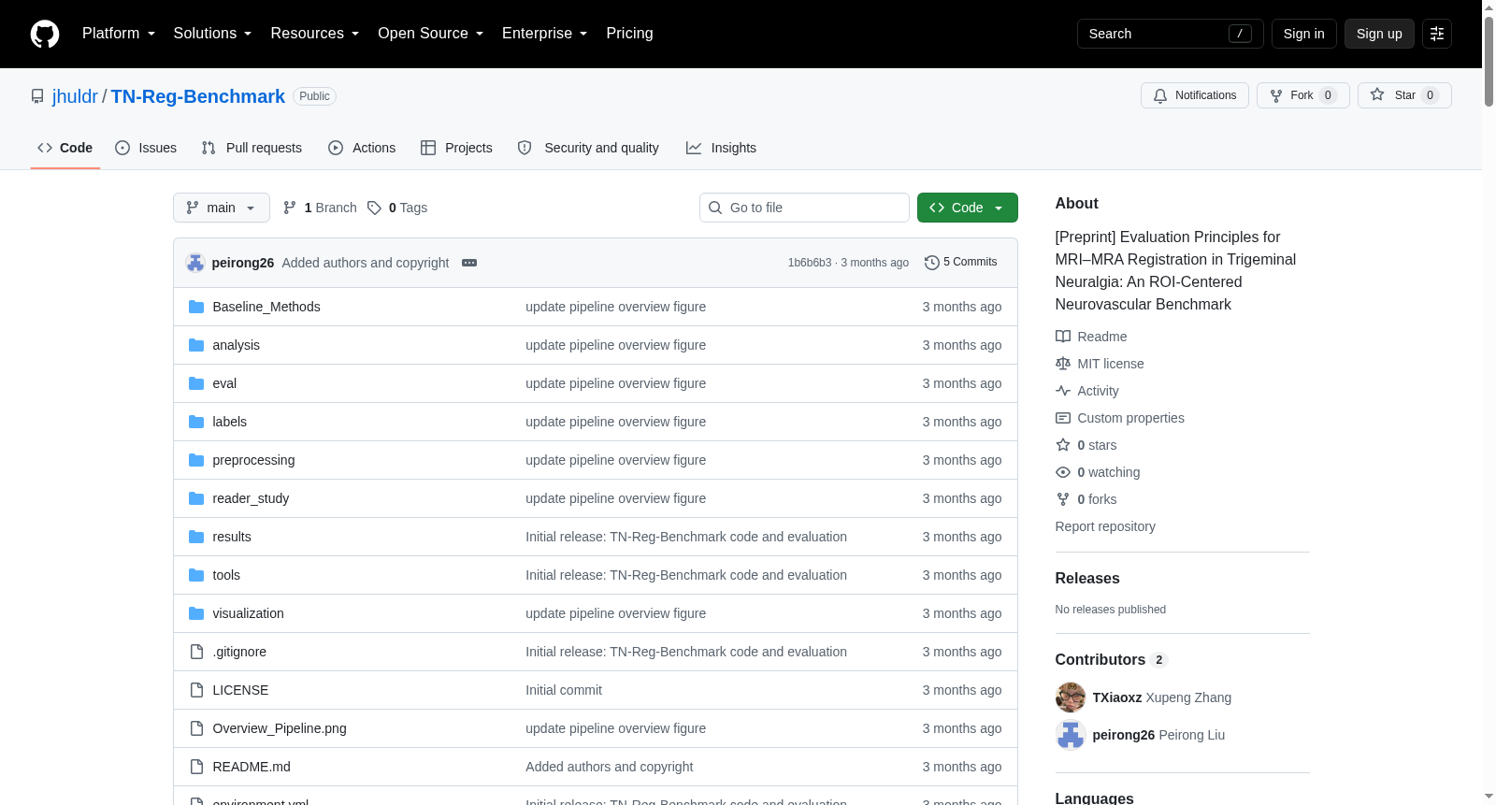Switch to the Insights tab
Viewport: 1496px width, 805px height.
721,148
